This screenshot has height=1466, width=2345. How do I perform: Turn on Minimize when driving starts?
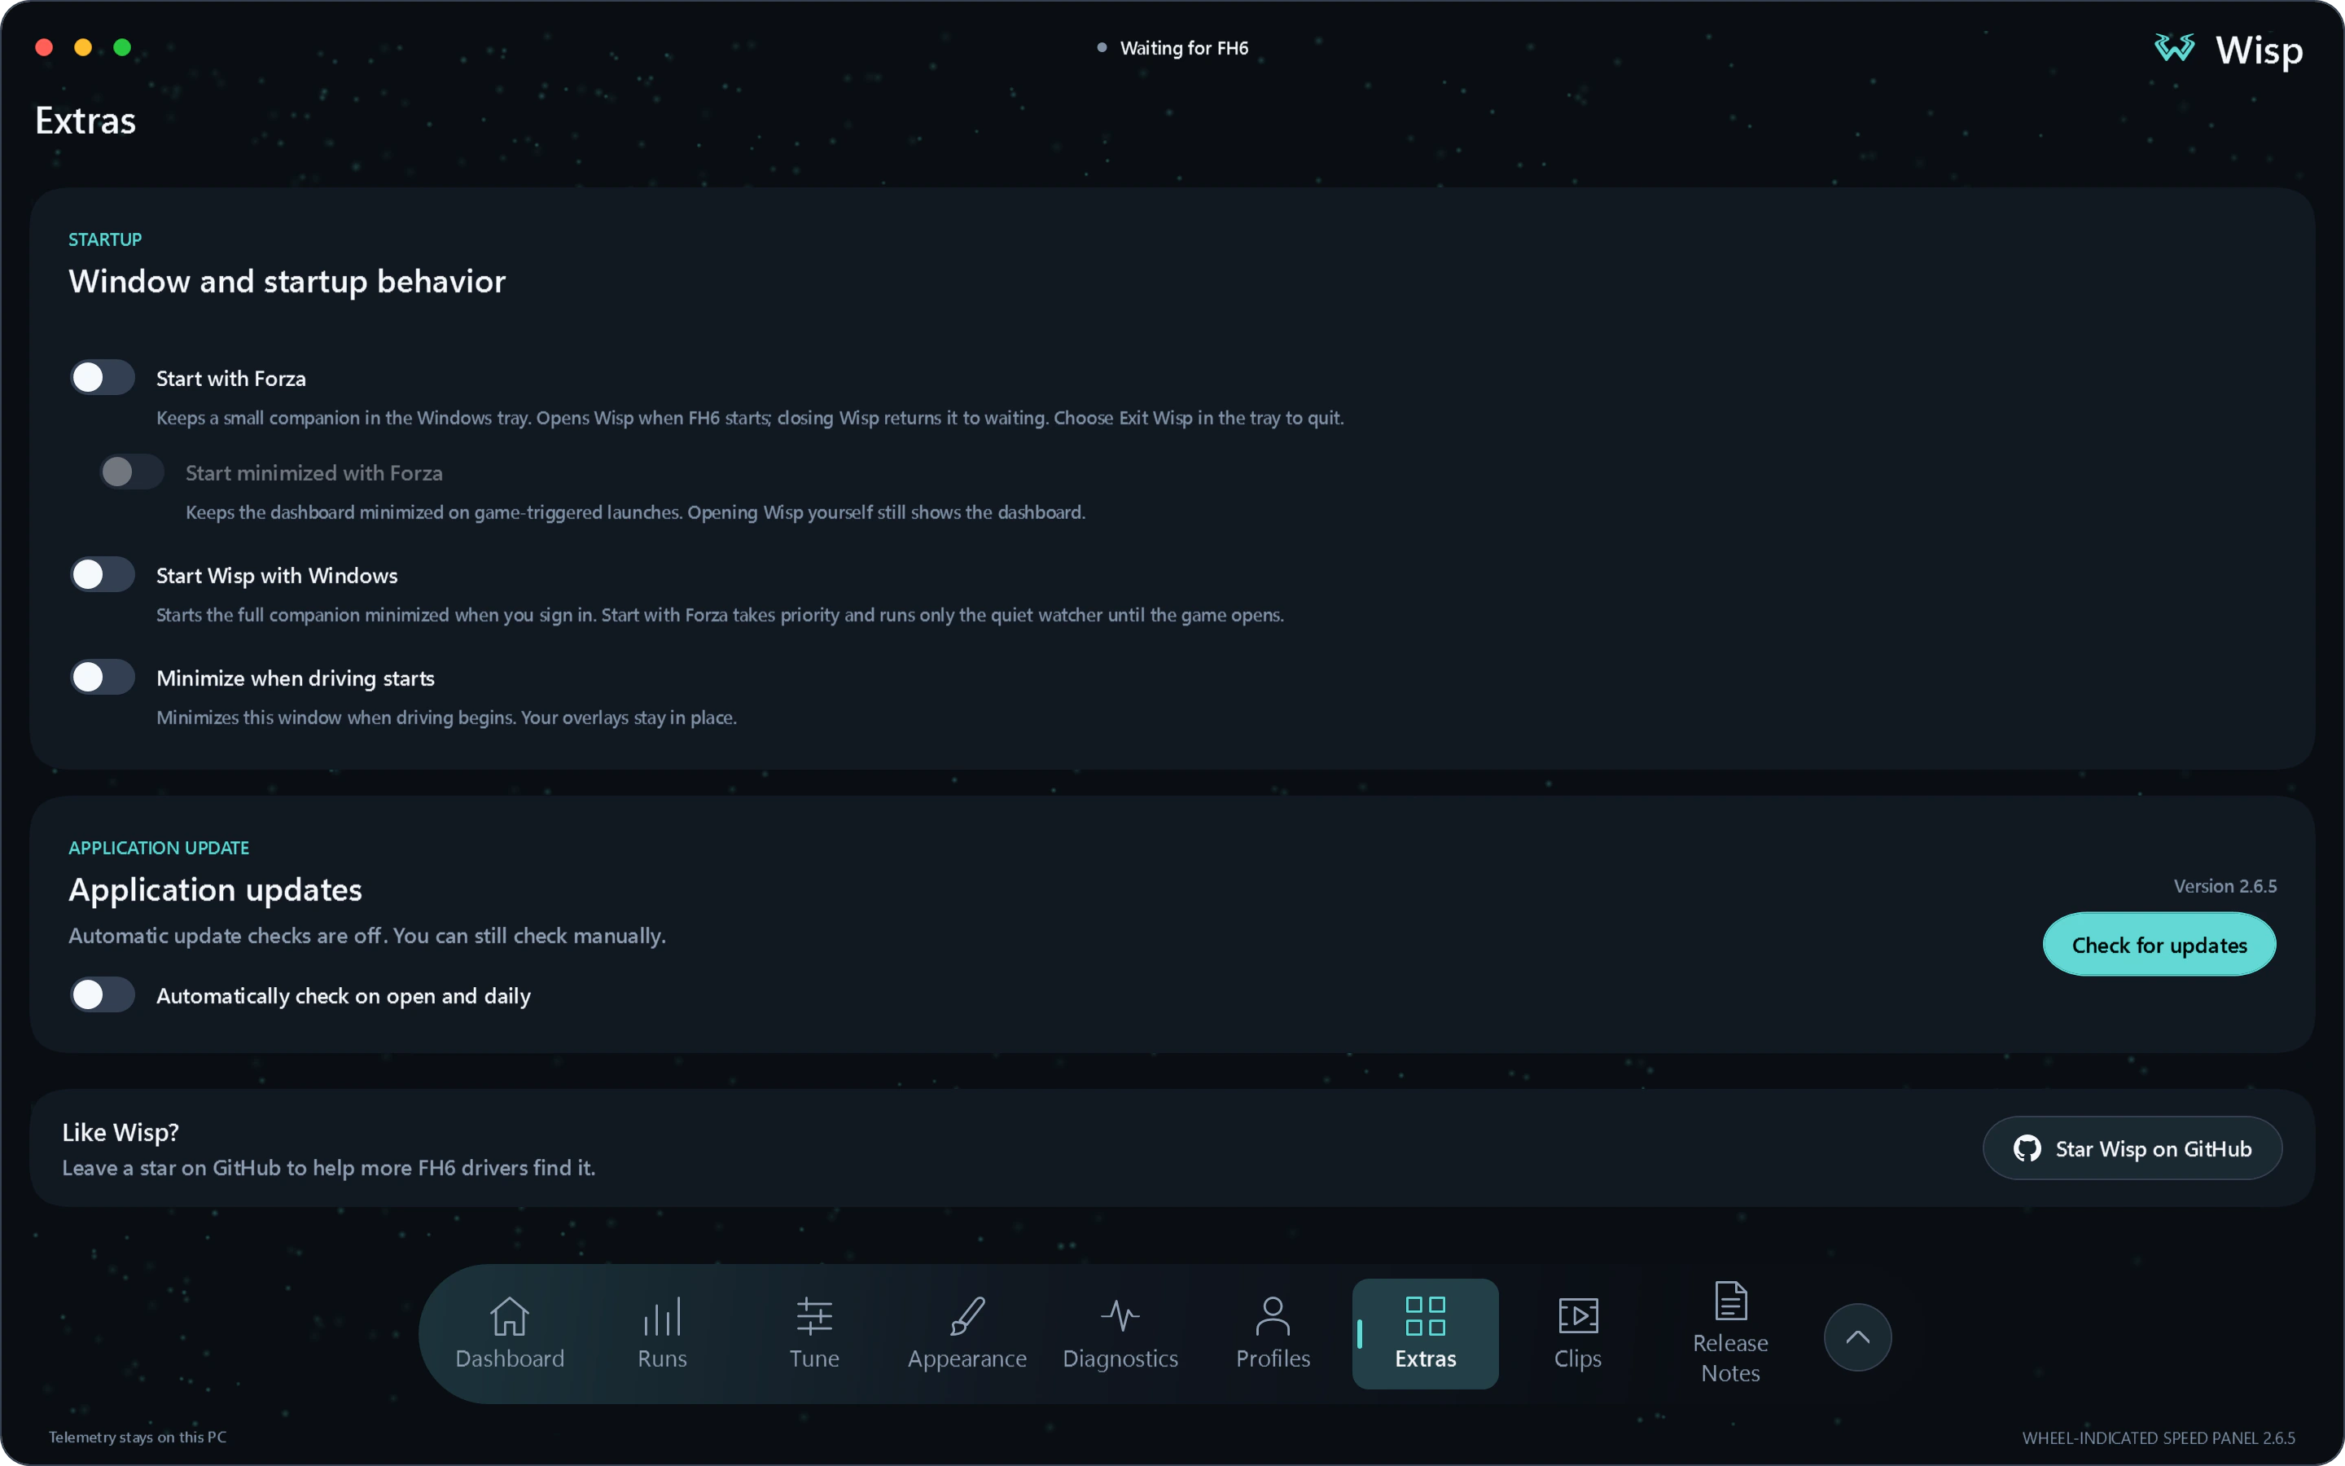[x=102, y=677]
